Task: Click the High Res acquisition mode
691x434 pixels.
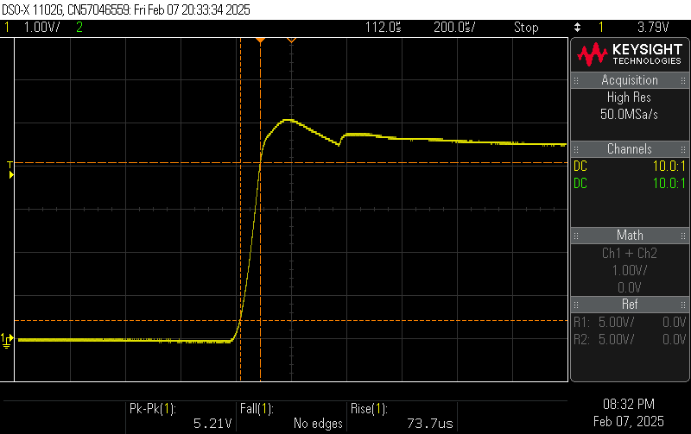Action: coord(629,97)
